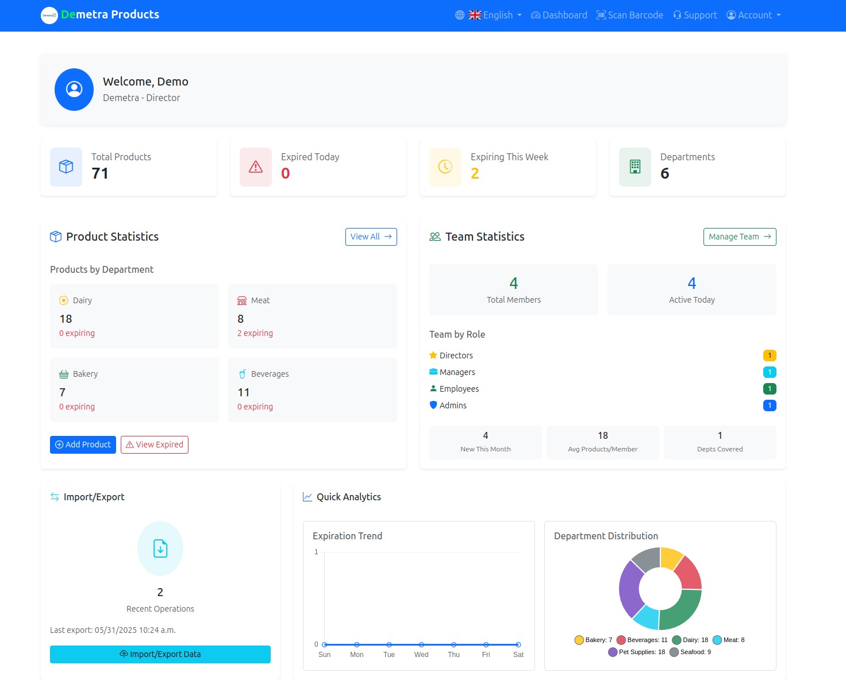Click the globe language icon
Screen dimensions: 846x680
[459, 15]
